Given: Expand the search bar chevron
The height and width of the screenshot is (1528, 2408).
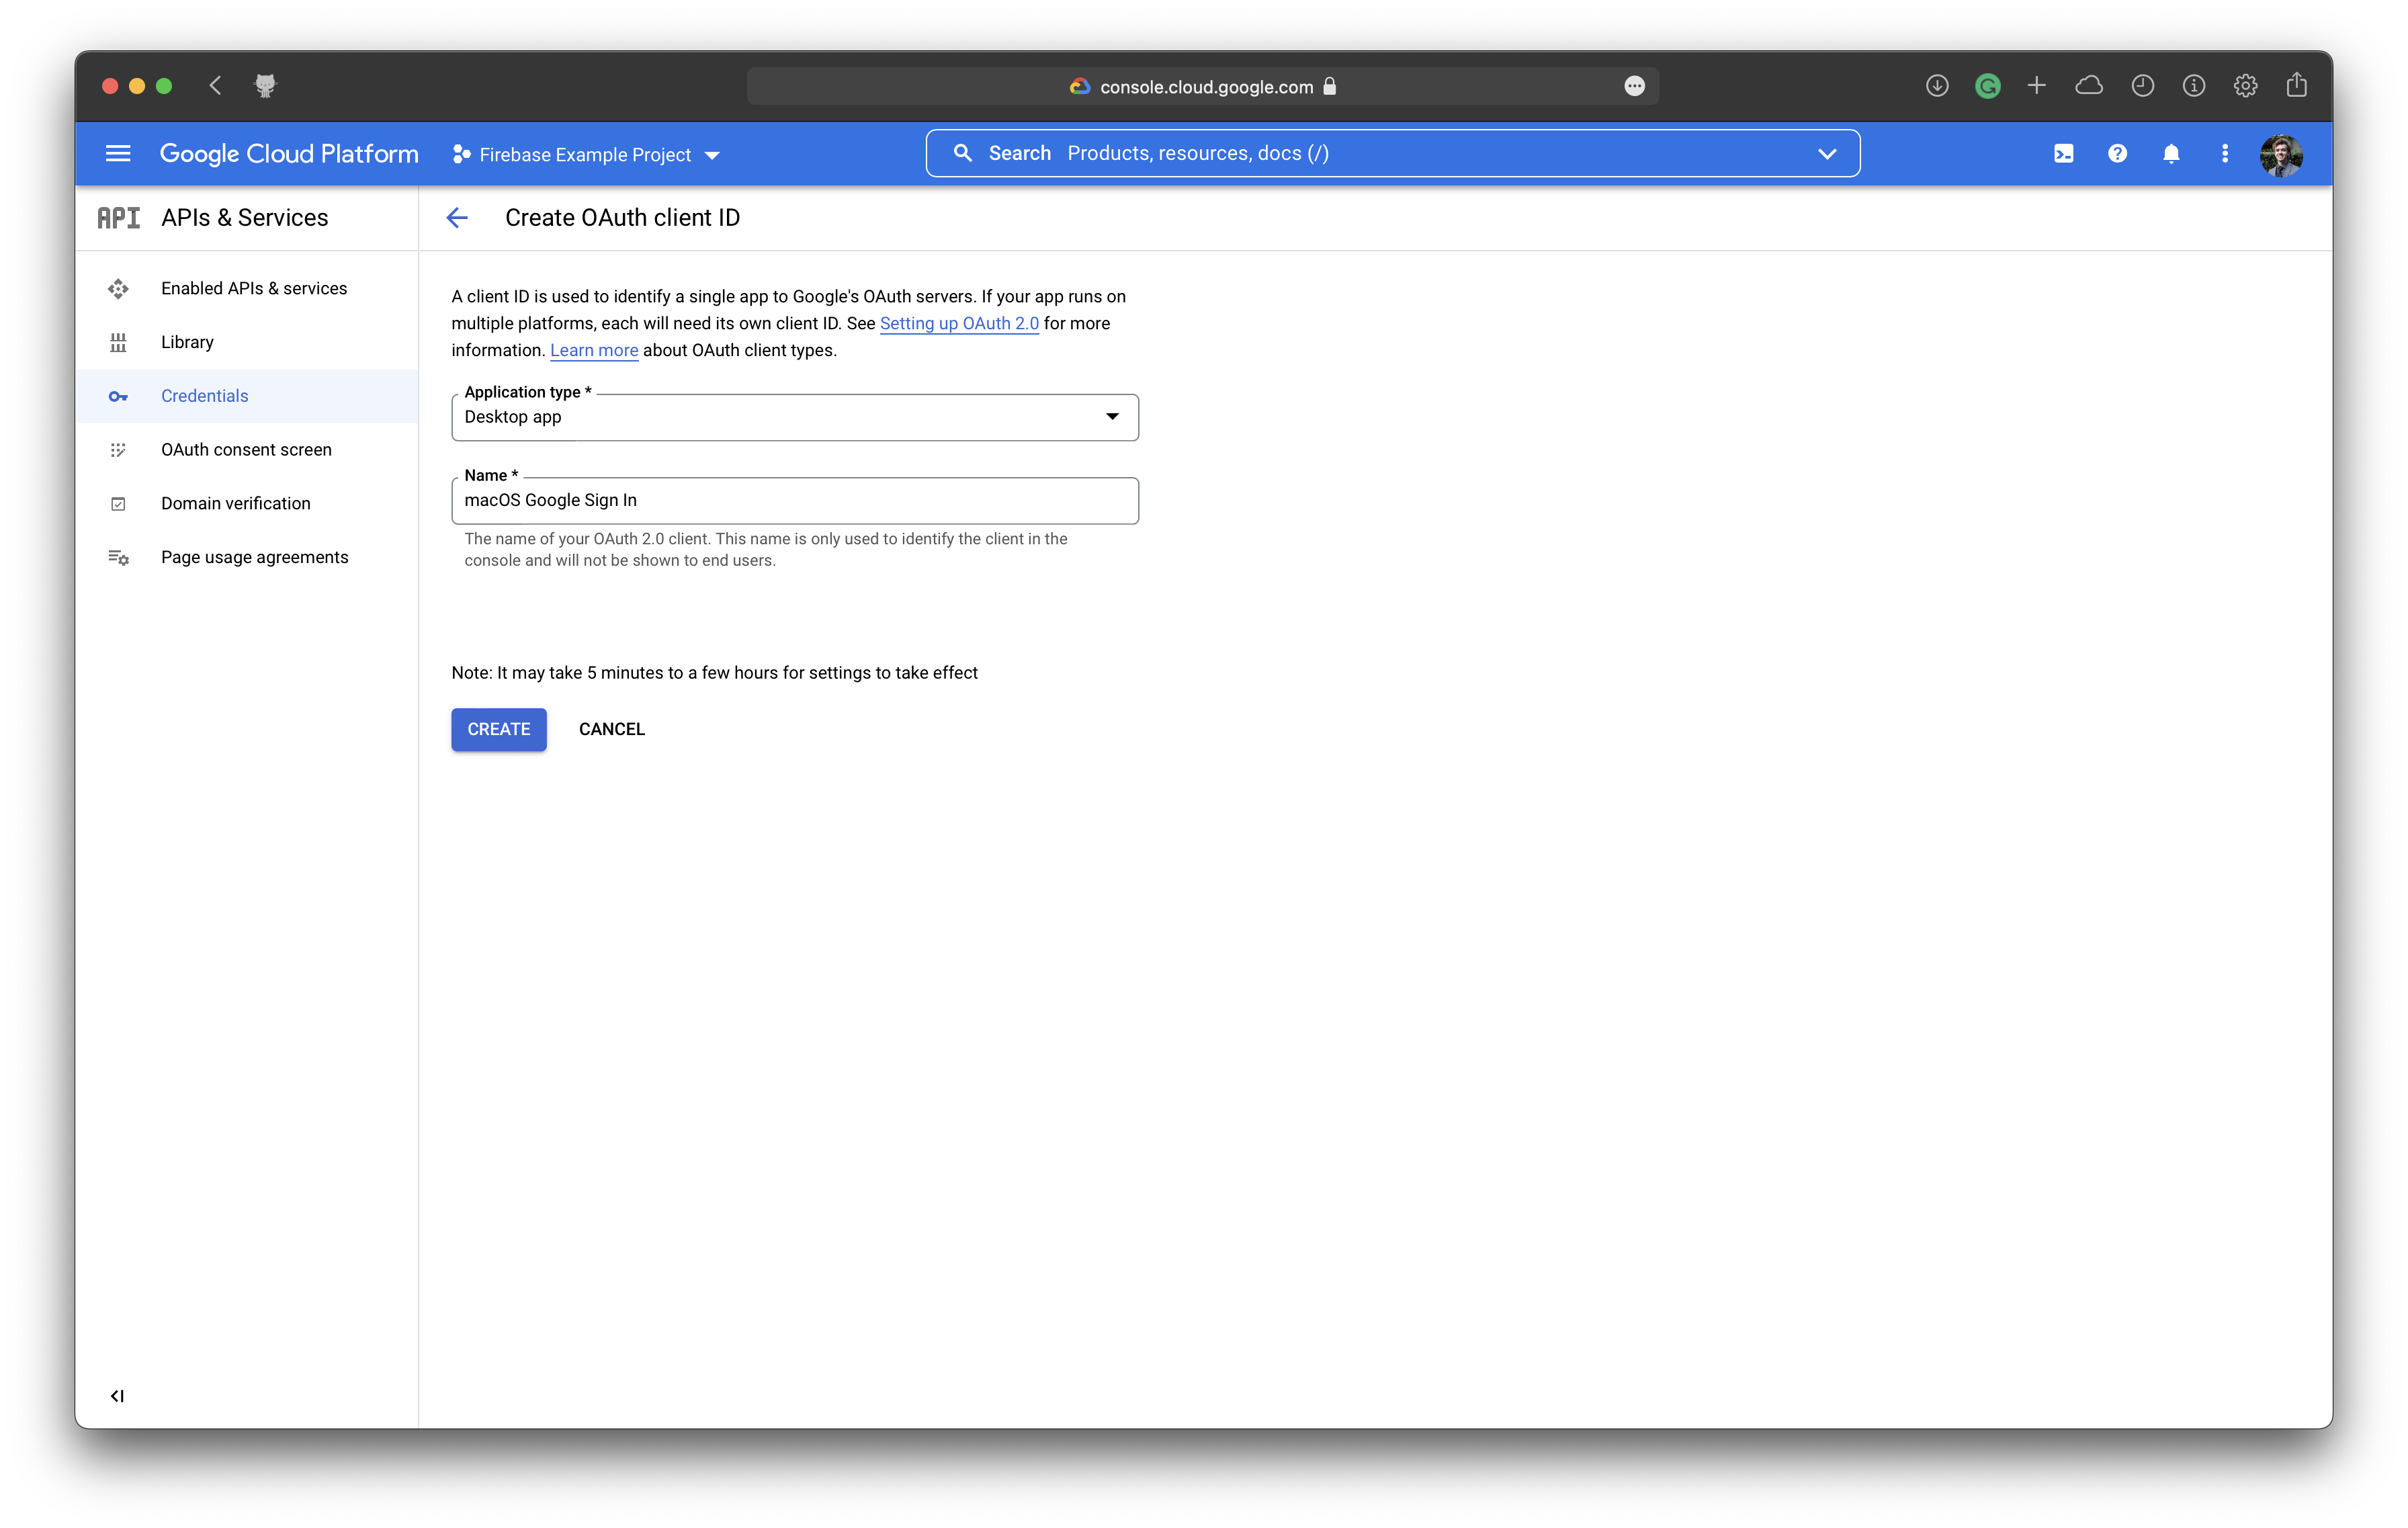Looking at the screenshot, I should coord(1827,154).
